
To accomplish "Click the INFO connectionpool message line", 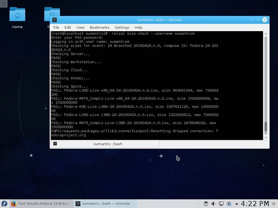I will pyautogui.click(x=134, y=133).
